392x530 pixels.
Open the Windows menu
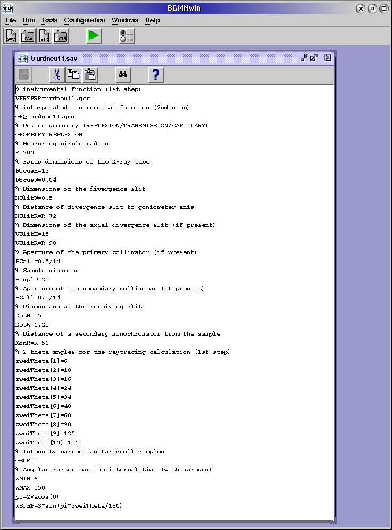point(125,20)
